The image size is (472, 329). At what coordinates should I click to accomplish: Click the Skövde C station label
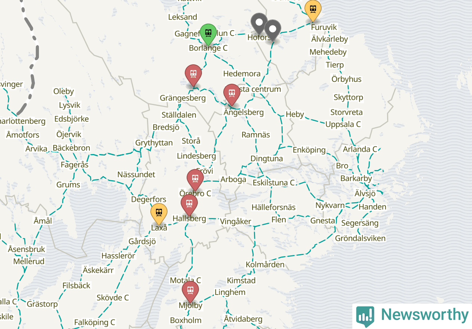pyautogui.click(x=113, y=298)
